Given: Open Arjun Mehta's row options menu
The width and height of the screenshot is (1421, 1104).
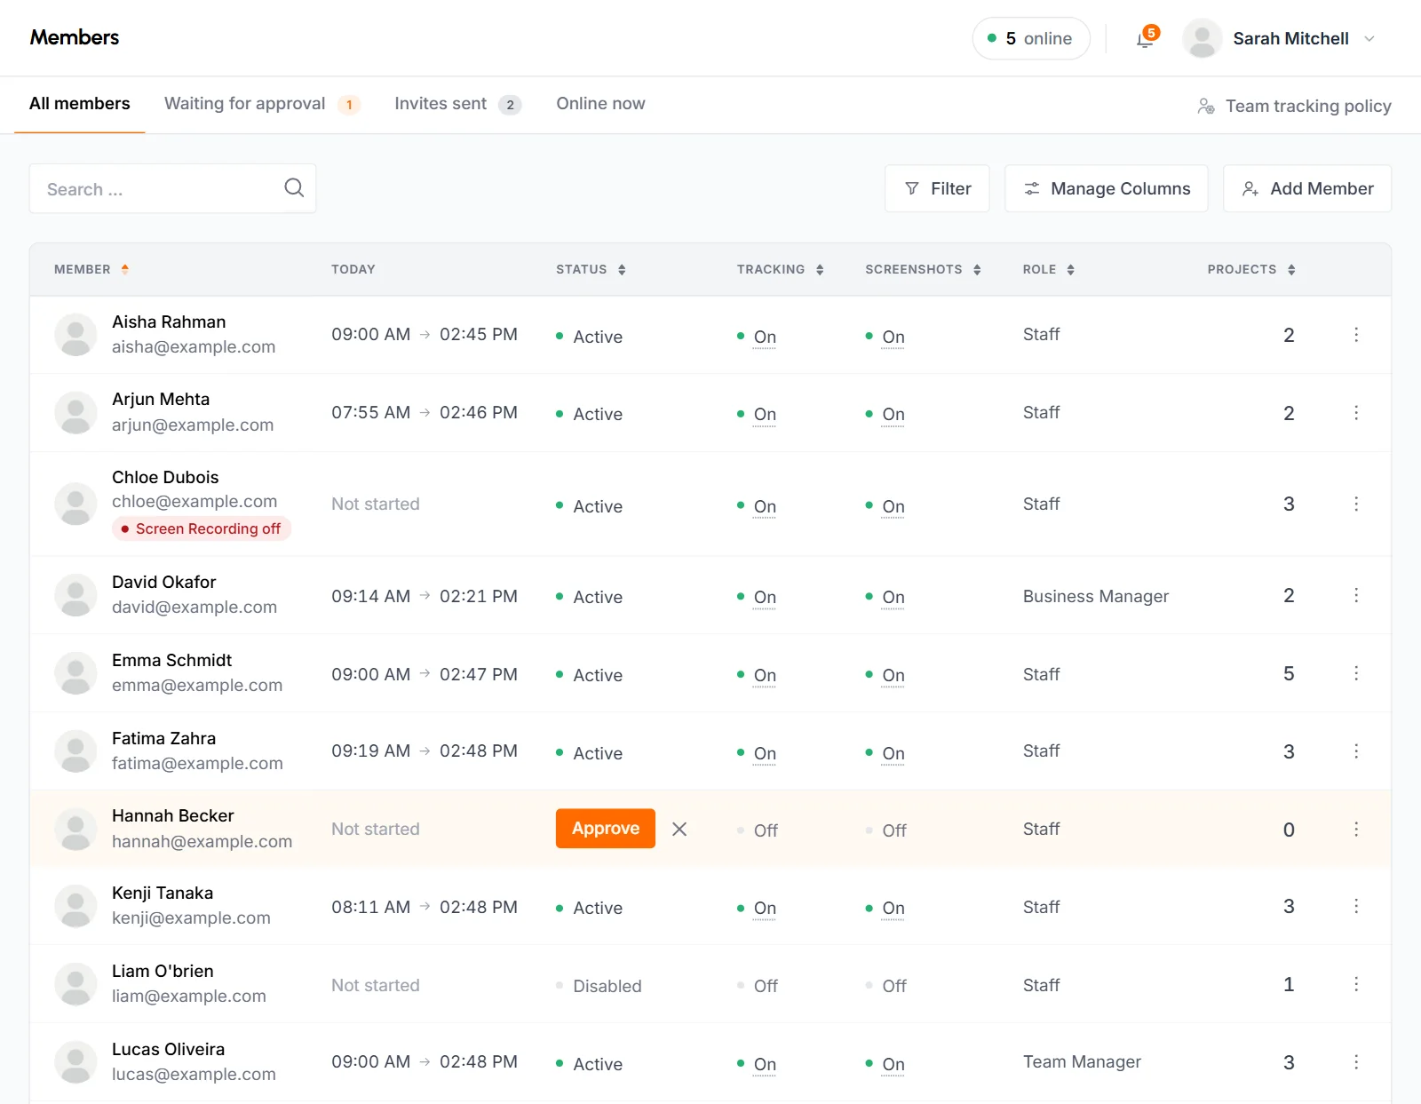Looking at the screenshot, I should point(1356,413).
